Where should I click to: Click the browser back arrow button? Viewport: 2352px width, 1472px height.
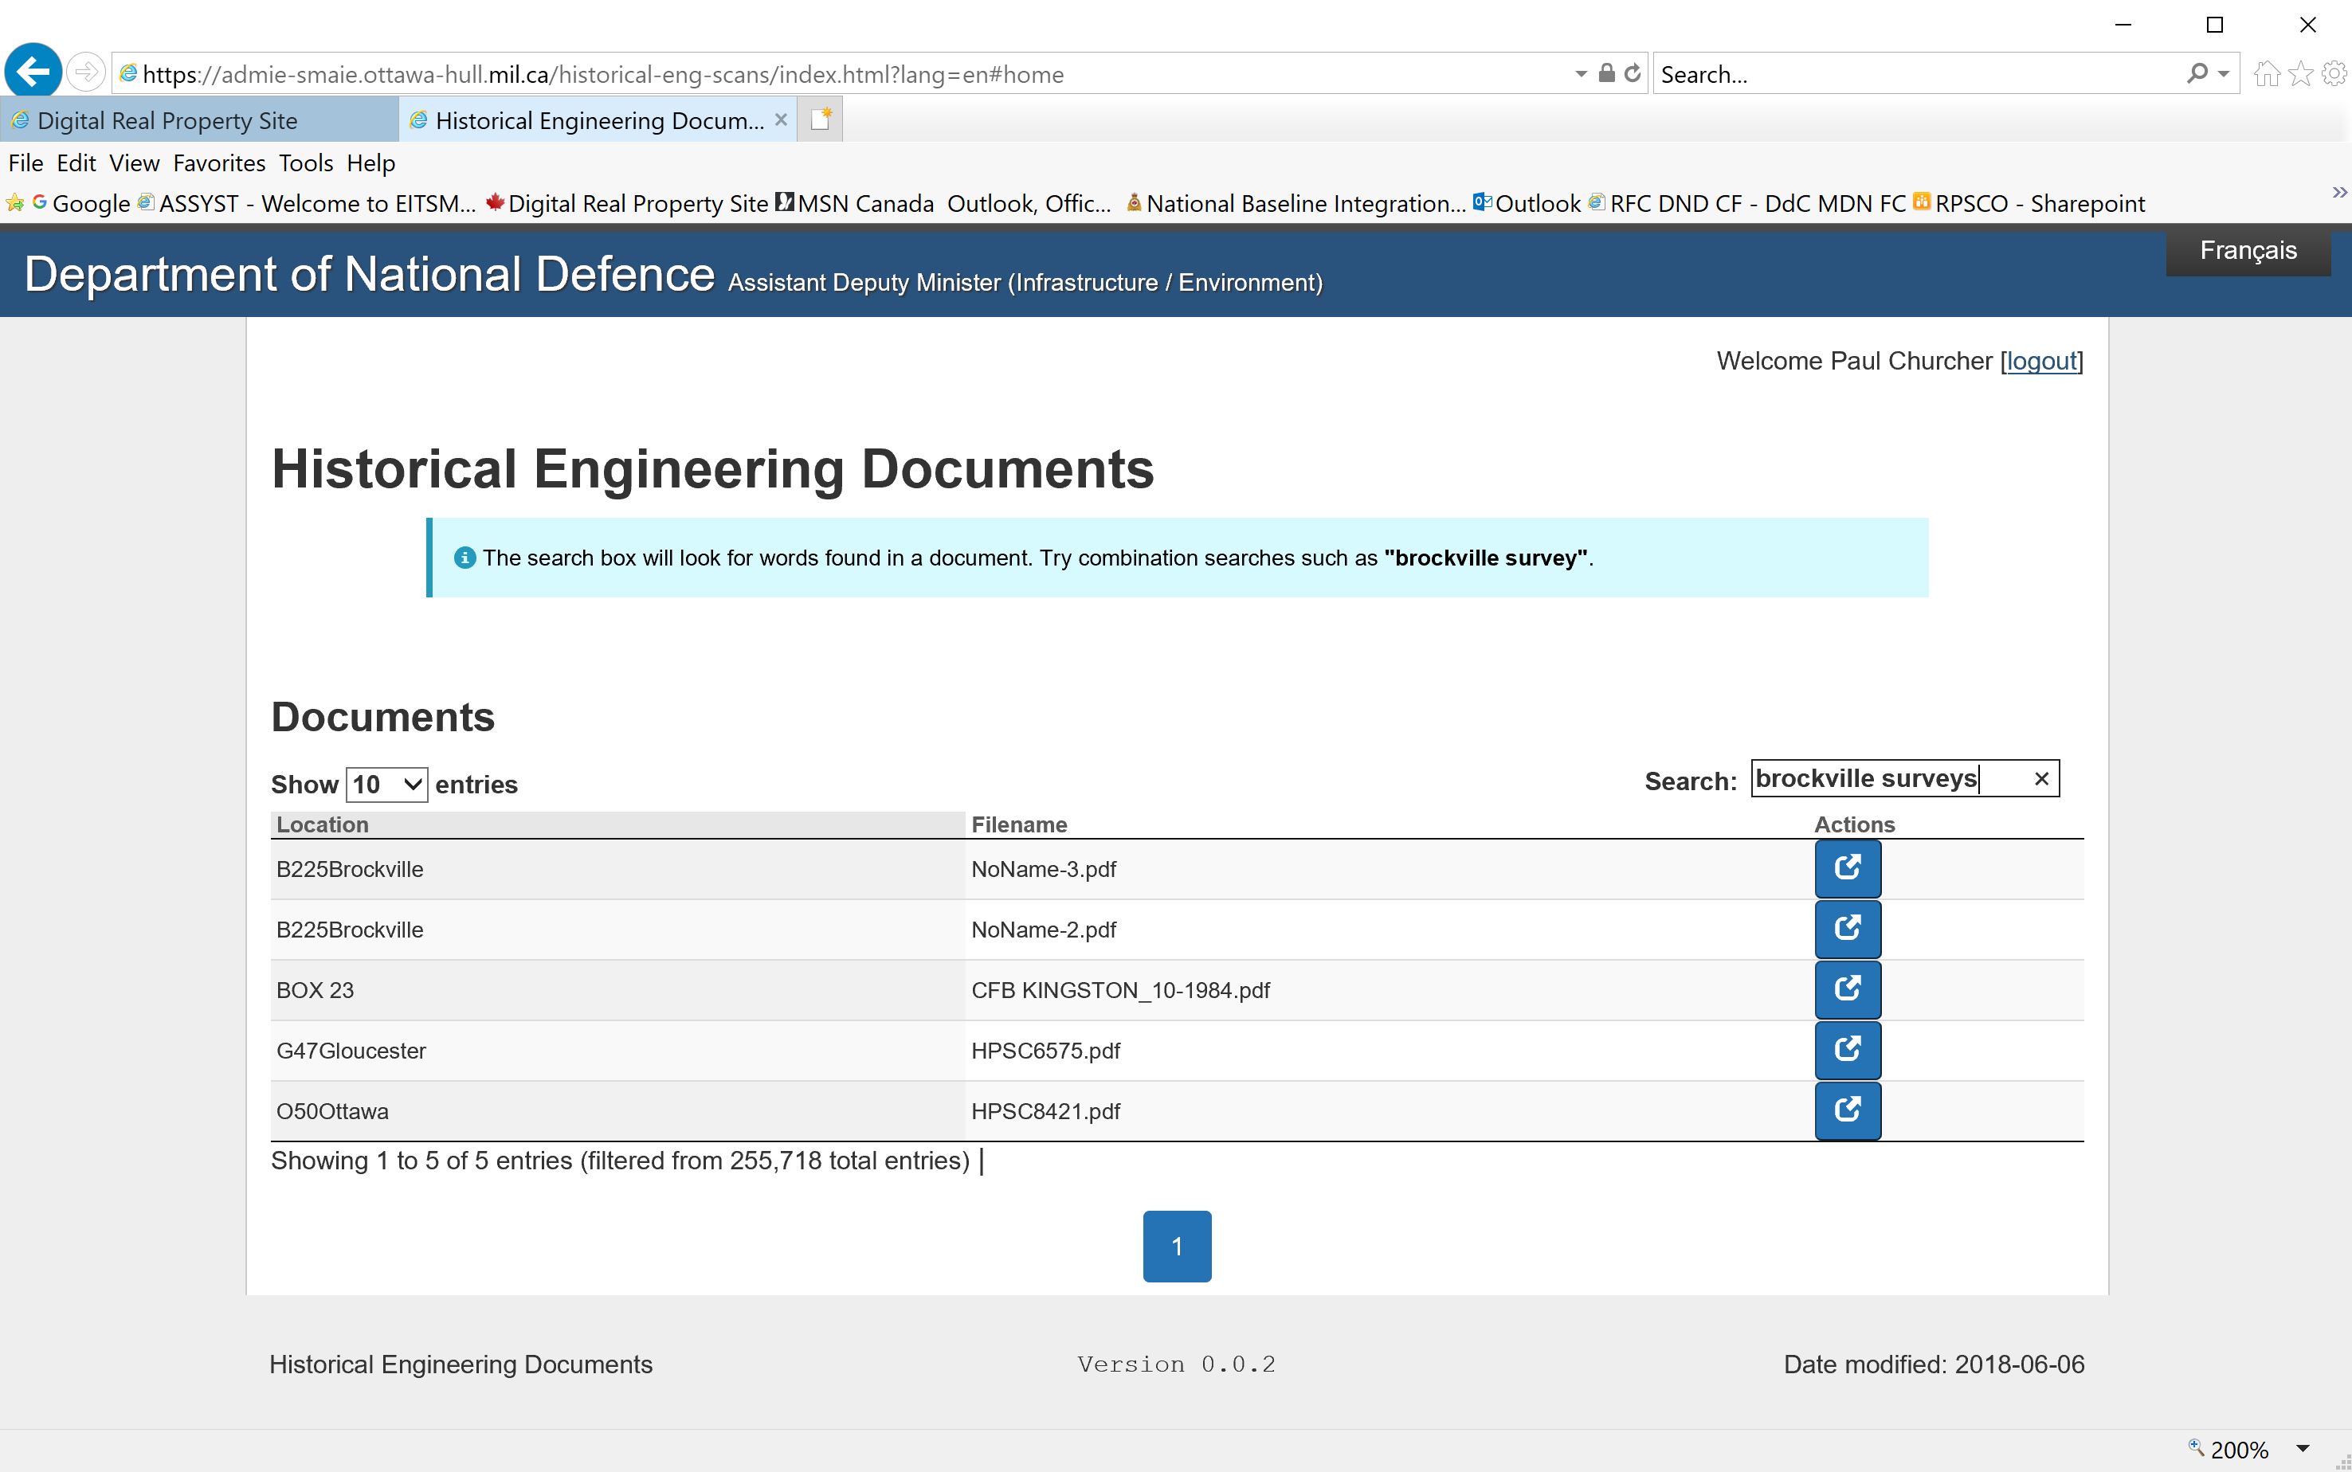(x=33, y=72)
